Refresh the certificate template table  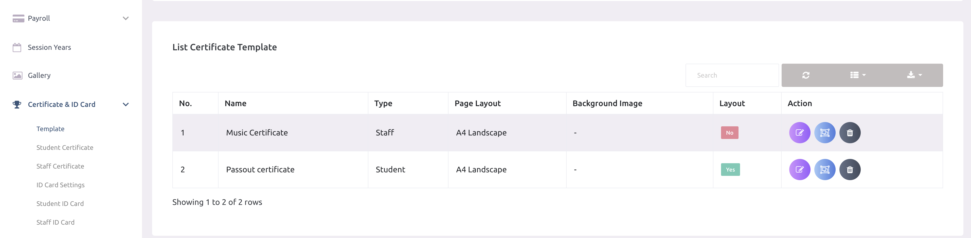pos(806,75)
